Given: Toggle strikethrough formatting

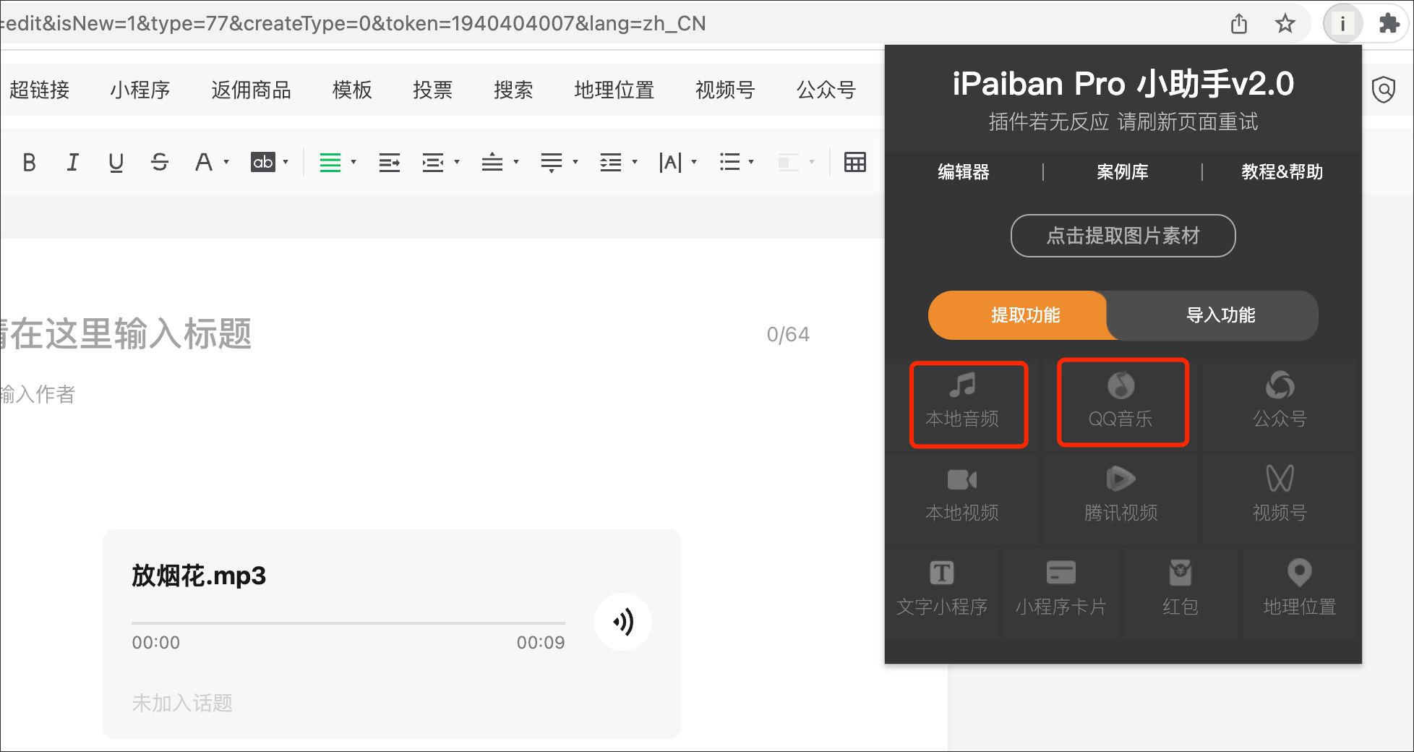Looking at the screenshot, I should 160,163.
